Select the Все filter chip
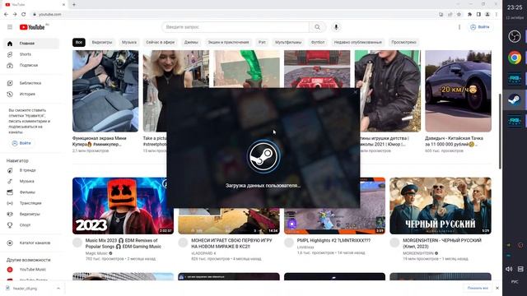 click(x=79, y=42)
